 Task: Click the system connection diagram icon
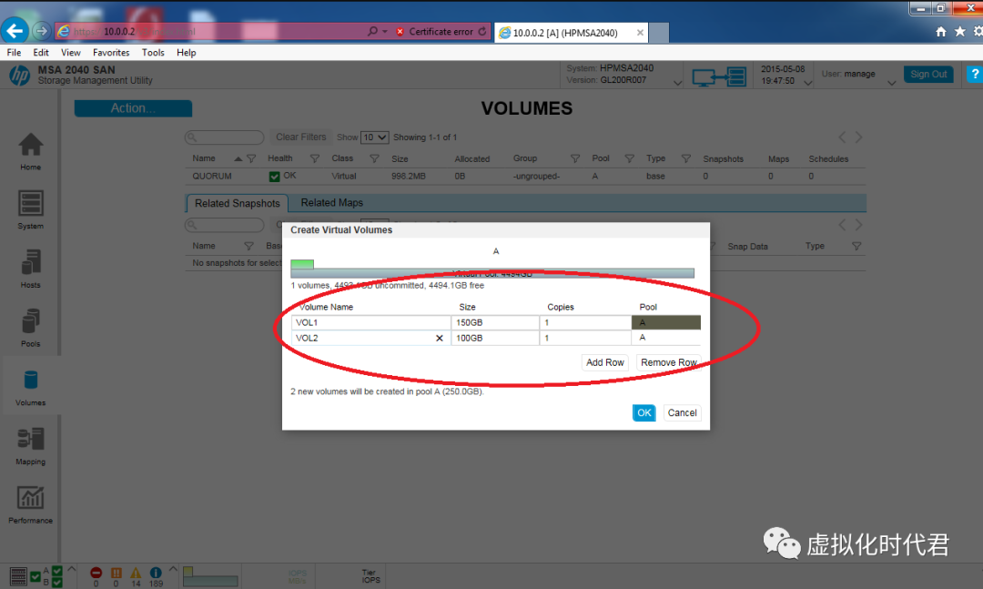(x=719, y=77)
